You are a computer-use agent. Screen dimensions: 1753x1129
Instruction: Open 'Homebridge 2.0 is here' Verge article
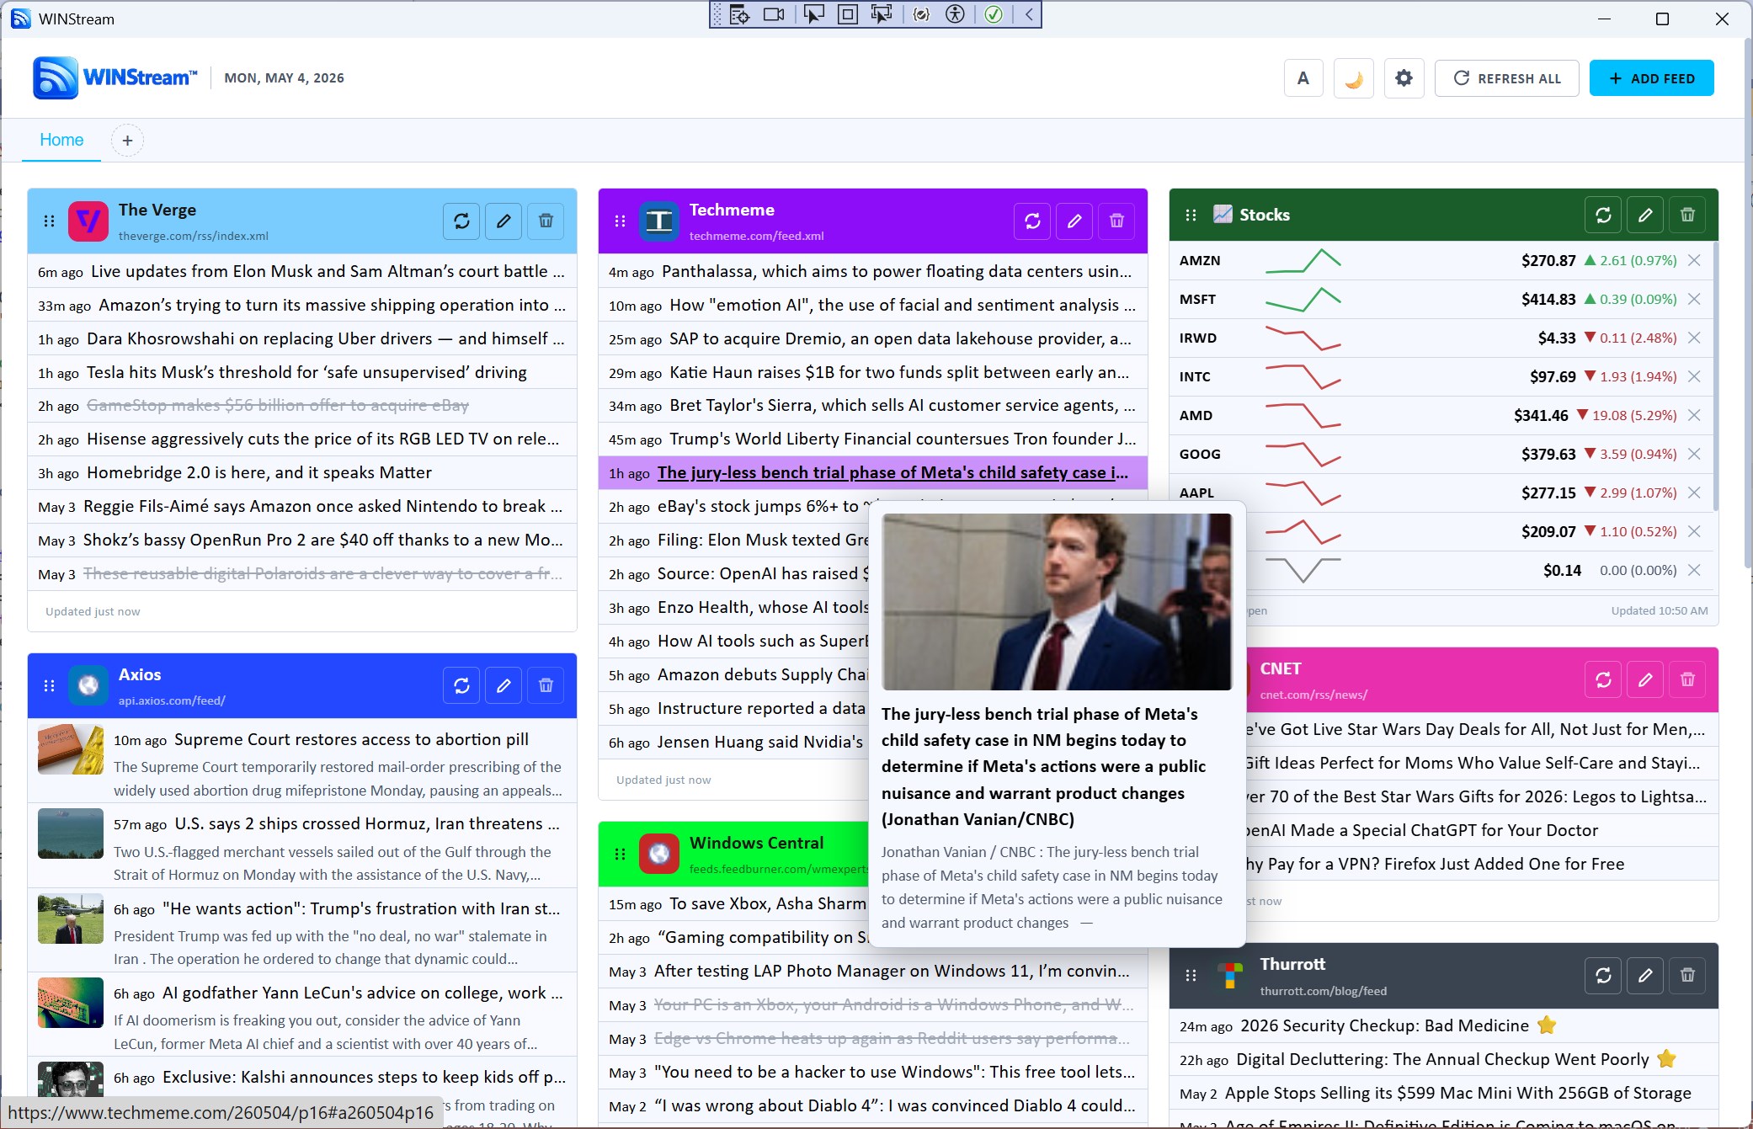(x=259, y=472)
